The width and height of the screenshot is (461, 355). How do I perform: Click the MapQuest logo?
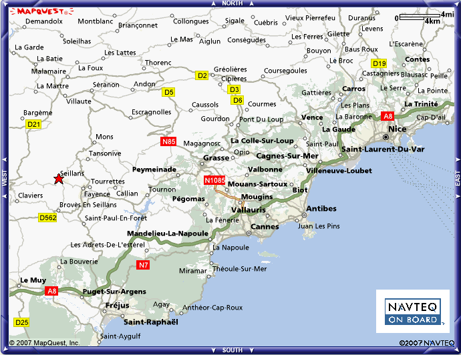click(41, 11)
